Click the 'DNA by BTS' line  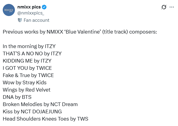pyautogui.click(x=17, y=97)
